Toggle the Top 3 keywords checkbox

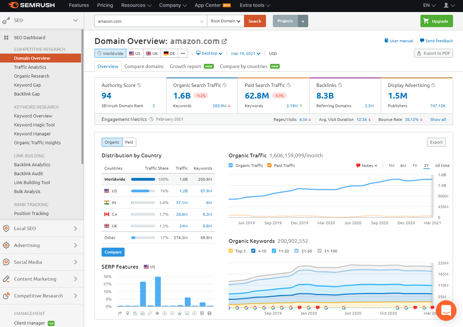point(231,251)
